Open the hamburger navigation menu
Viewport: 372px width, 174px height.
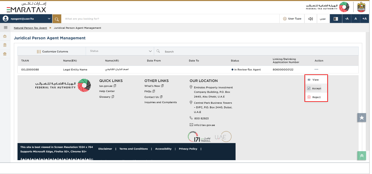pos(5,28)
